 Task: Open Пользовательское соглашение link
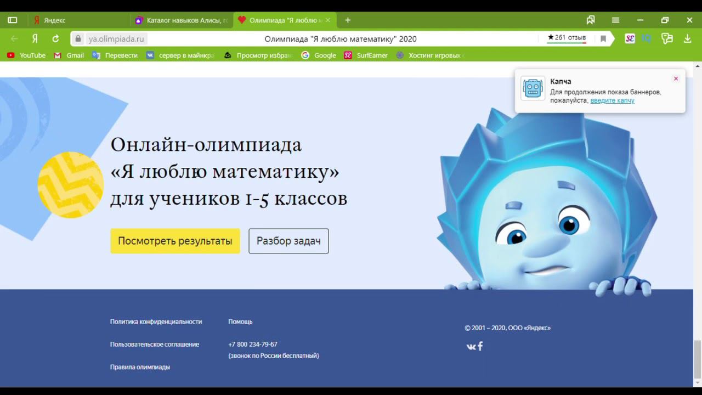click(155, 345)
